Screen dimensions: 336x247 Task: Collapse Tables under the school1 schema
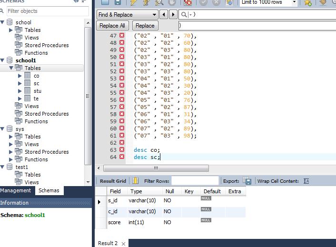point(11,68)
